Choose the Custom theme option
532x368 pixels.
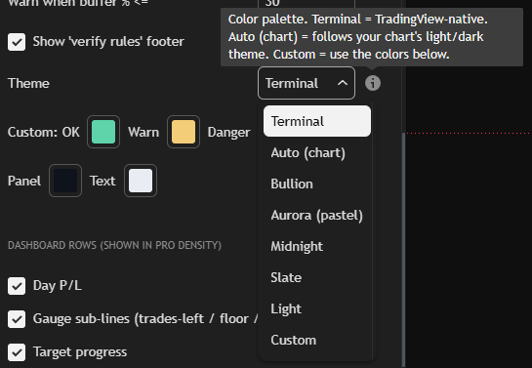point(317,340)
